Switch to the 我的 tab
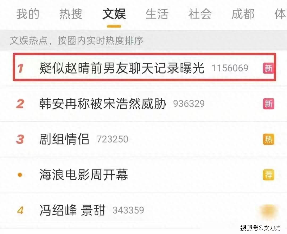Screen dimensions: 287x234 [28, 14]
